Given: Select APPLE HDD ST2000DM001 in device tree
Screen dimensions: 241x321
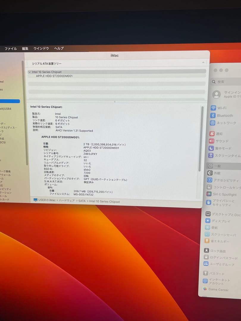Looking at the screenshot, I should point(54,76).
